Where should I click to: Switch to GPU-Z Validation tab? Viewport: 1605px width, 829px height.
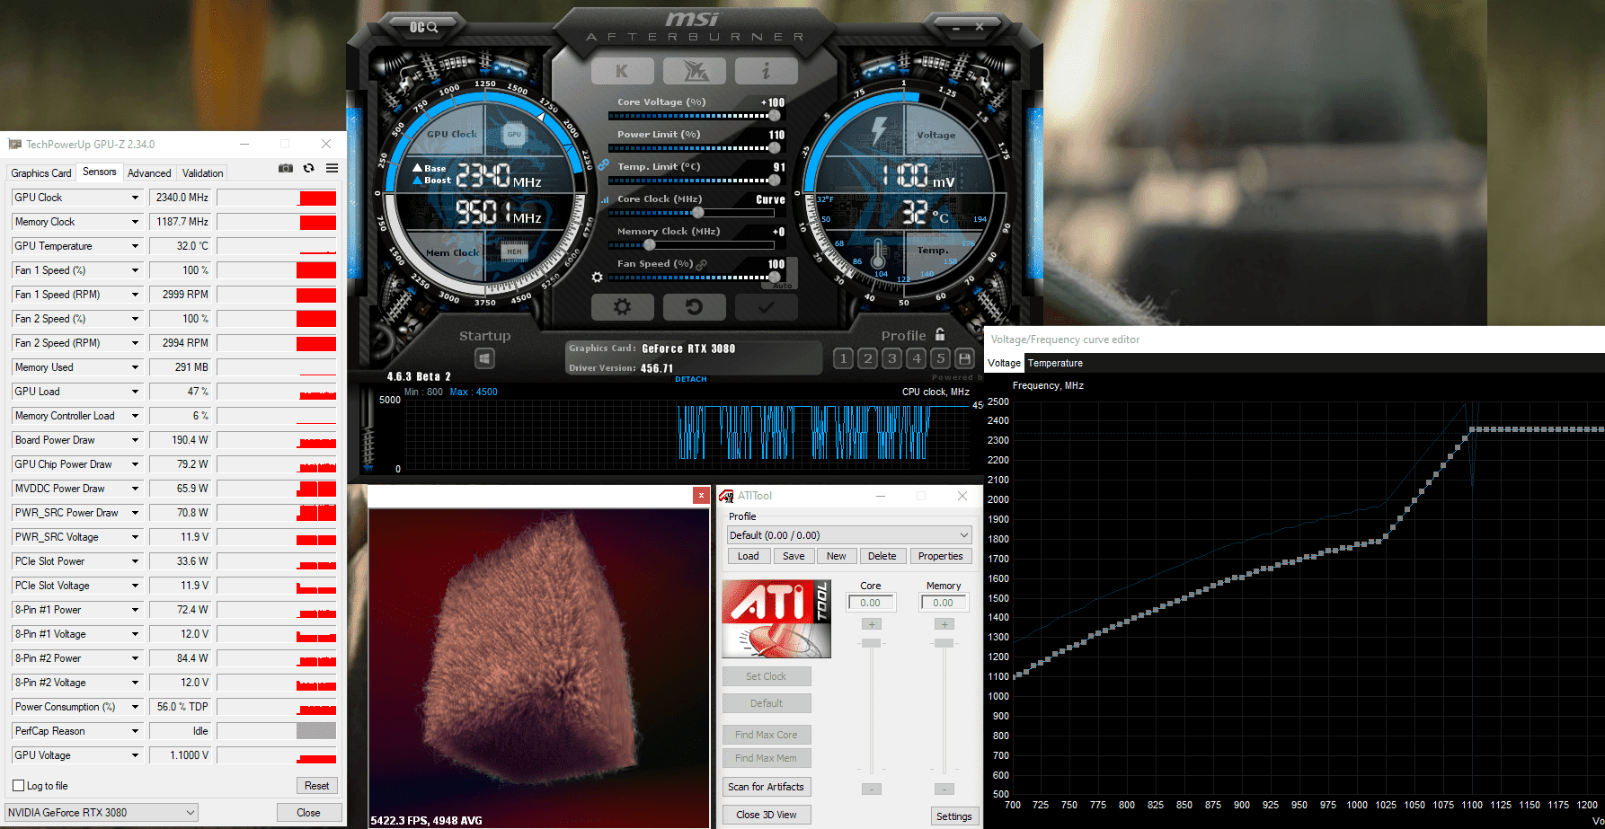coord(203,172)
